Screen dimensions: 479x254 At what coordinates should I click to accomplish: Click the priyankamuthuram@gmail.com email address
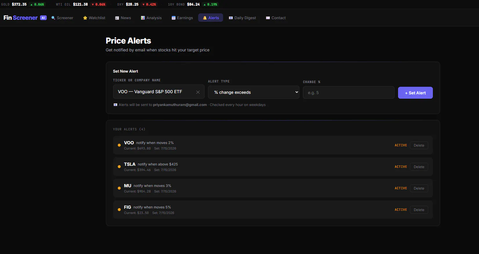[180, 105]
